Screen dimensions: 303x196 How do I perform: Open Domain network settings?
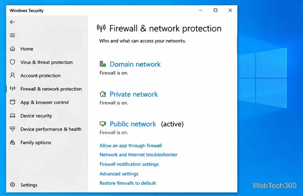135,64
